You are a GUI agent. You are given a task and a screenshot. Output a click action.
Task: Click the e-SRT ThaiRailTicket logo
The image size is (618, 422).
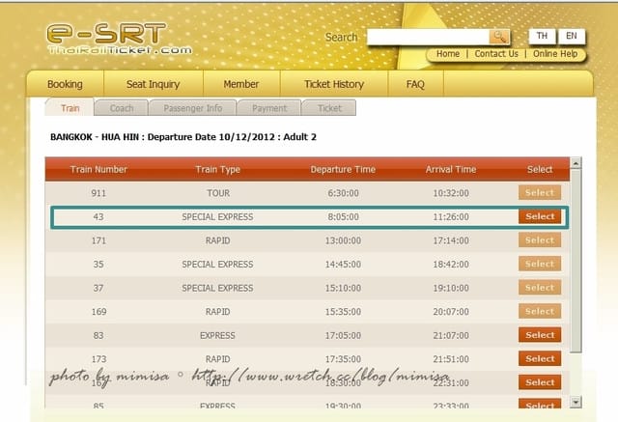coord(119,39)
